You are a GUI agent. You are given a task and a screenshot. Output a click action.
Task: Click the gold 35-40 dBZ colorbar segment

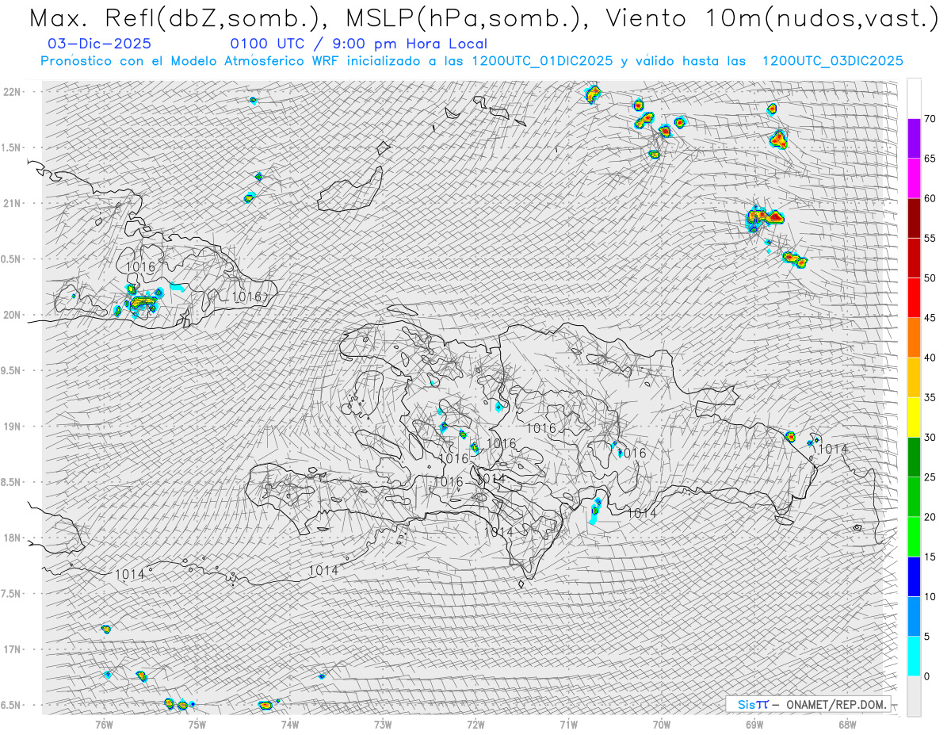point(914,377)
